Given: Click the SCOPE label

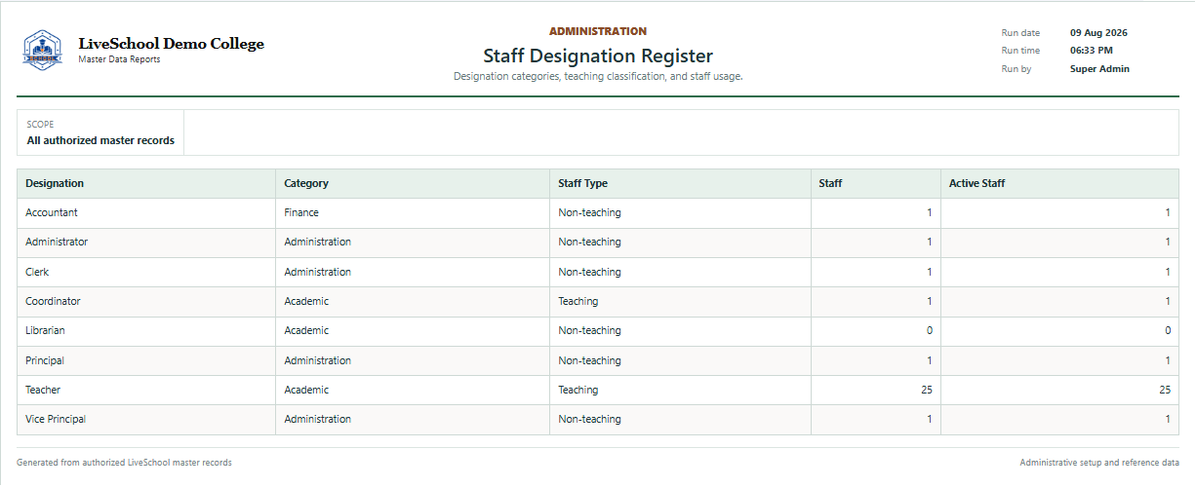Looking at the screenshot, I should tap(40, 125).
